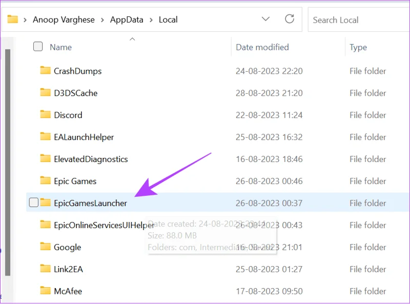Image resolution: width=410 pixels, height=304 pixels.
Task: Select the Epic Games folder name
Action: click(x=75, y=181)
